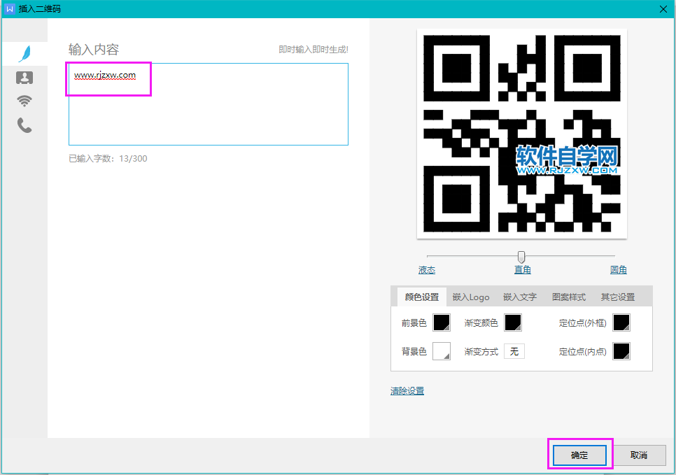Switch to the 嵌入Logo tab
This screenshot has width=676, height=475.
coord(470,297)
